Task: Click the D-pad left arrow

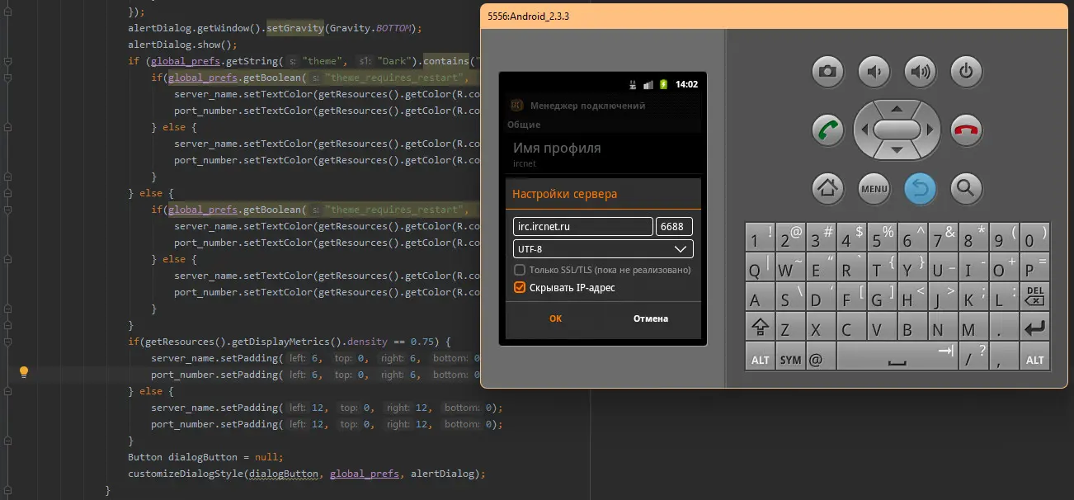Action: point(864,130)
